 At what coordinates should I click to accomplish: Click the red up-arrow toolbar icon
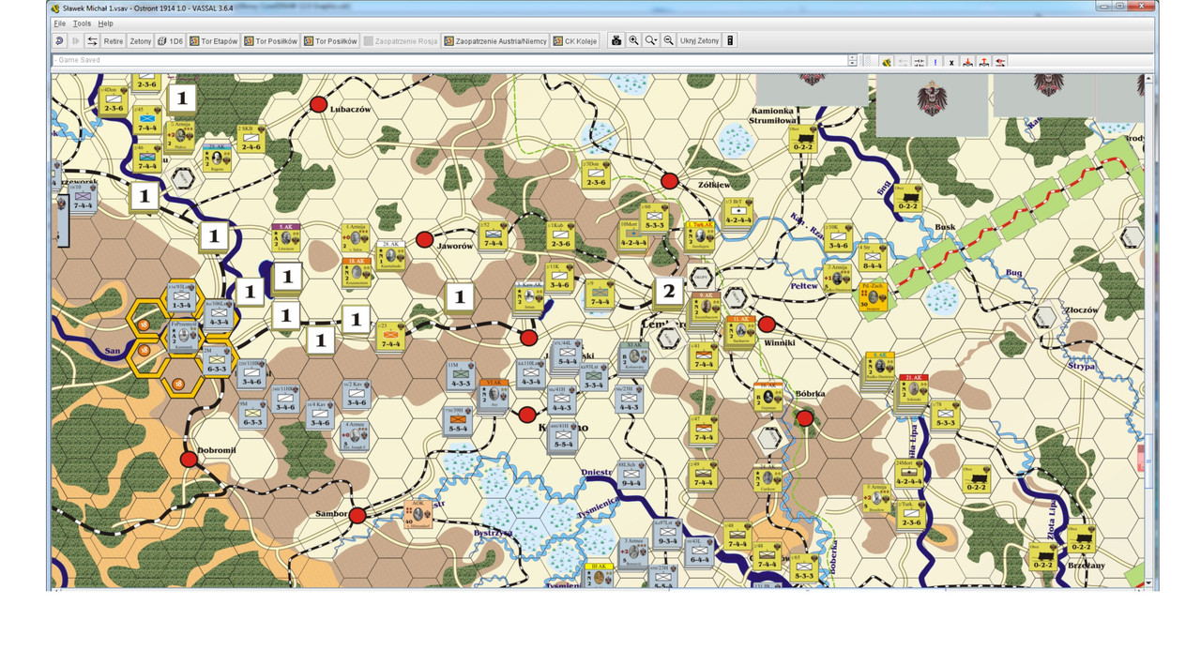(x=984, y=62)
